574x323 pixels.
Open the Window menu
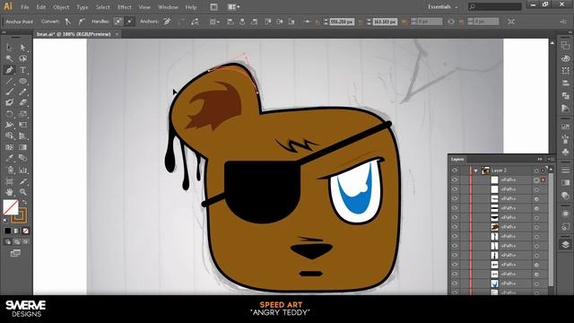pyautogui.click(x=168, y=7)
